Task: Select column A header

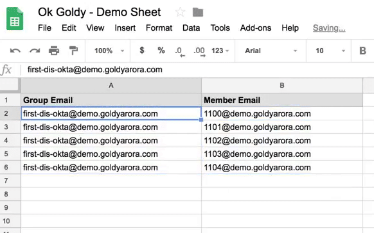Action: tap(111, 86)
